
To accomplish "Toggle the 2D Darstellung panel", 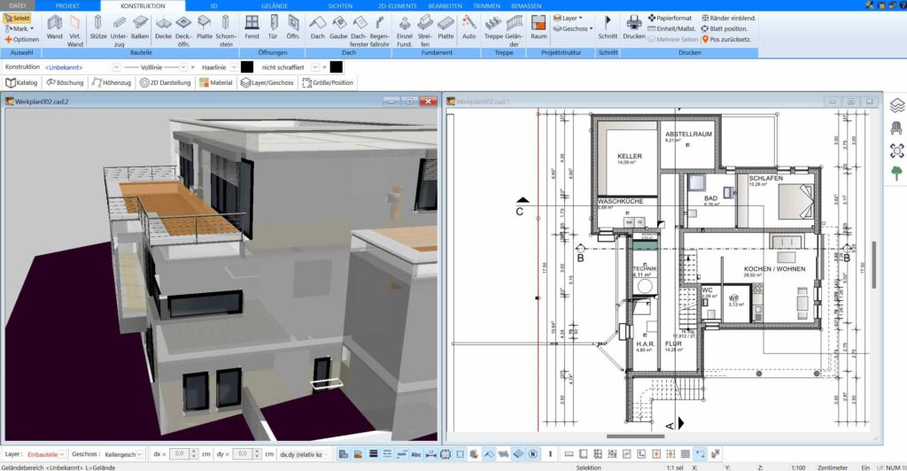I will [165, 82].
